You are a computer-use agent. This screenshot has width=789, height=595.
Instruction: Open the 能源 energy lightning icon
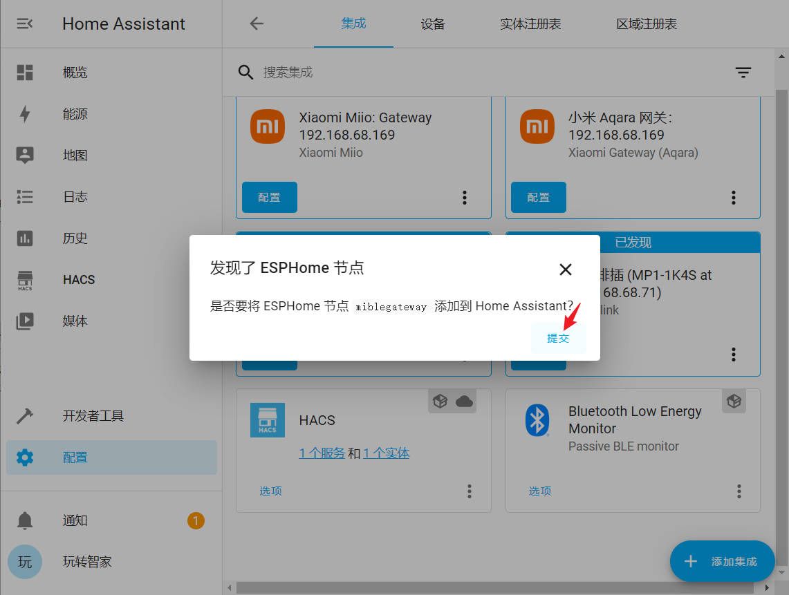click(25, 113)
